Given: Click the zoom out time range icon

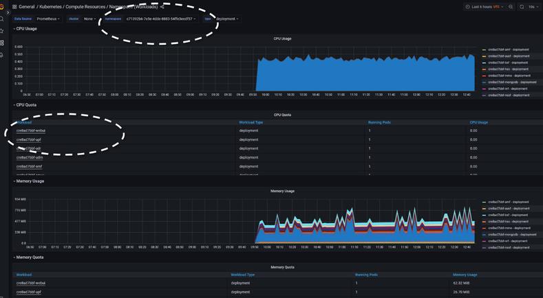Looking at the screenshot, I should 511,7.
